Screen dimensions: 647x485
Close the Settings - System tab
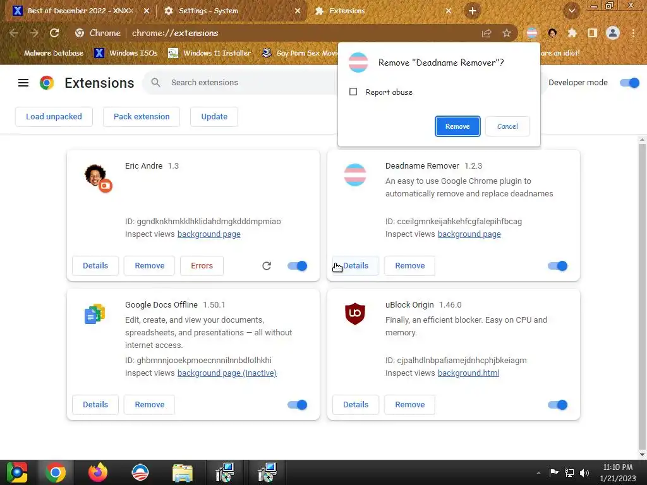pyautogui.click(x=298, y=11)
